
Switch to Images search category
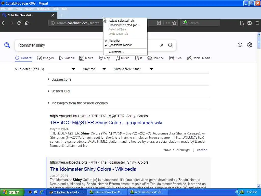point(45,58)
